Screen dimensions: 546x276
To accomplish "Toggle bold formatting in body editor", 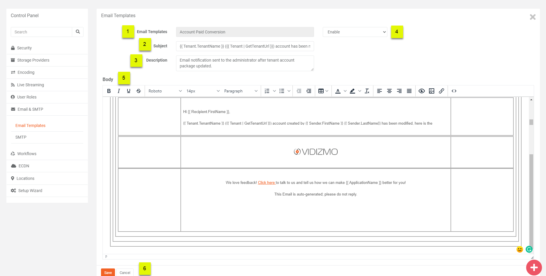I will (109, 91).
